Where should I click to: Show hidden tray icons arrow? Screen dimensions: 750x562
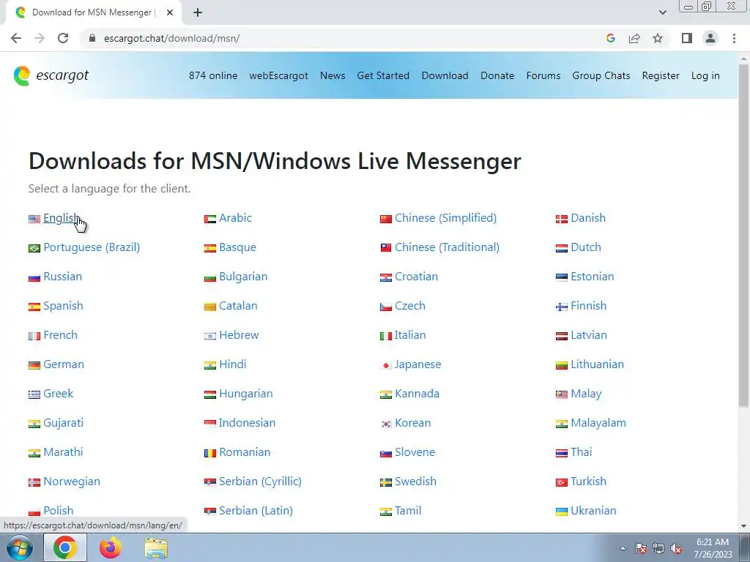point(623,548)
